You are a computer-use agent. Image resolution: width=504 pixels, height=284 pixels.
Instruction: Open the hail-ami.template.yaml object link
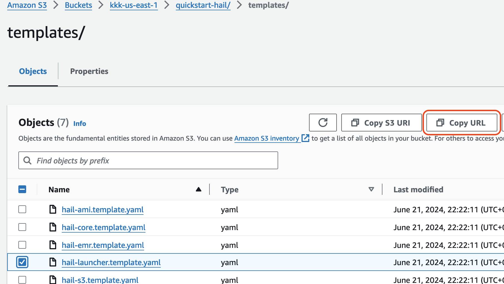[x=103, y=209]
